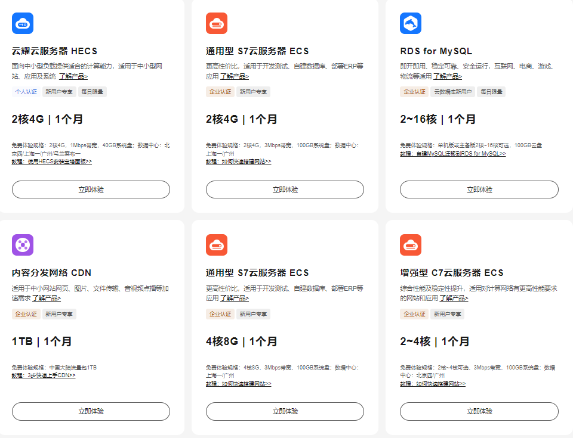The height and width of the screenshot is (438, 573).
Task: Click the 企业认证 tag on the RDS for MySQL card
Action: [414, 92]
